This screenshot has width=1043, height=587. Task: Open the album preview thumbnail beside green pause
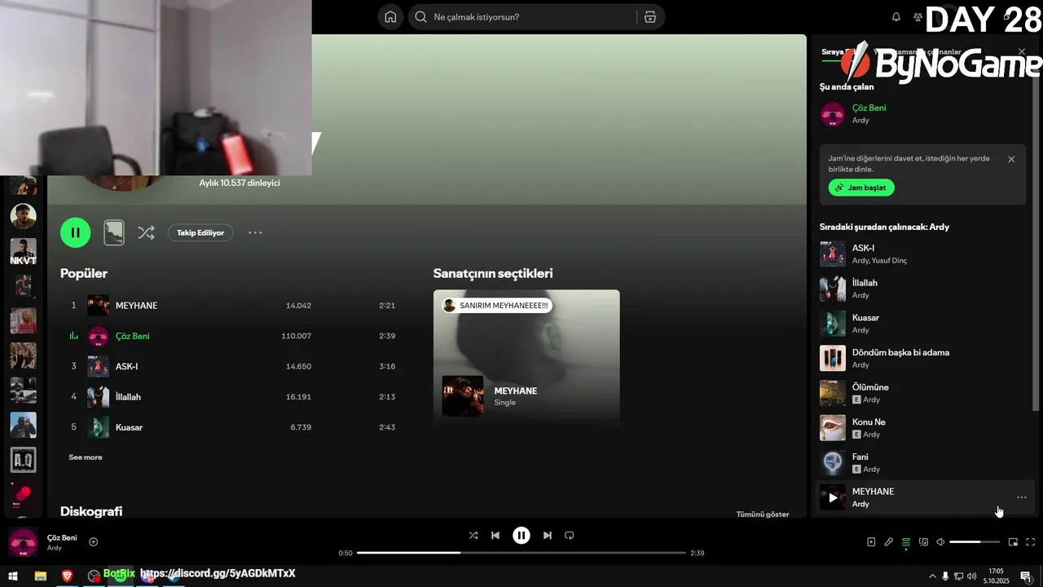(x=114, y=232)
